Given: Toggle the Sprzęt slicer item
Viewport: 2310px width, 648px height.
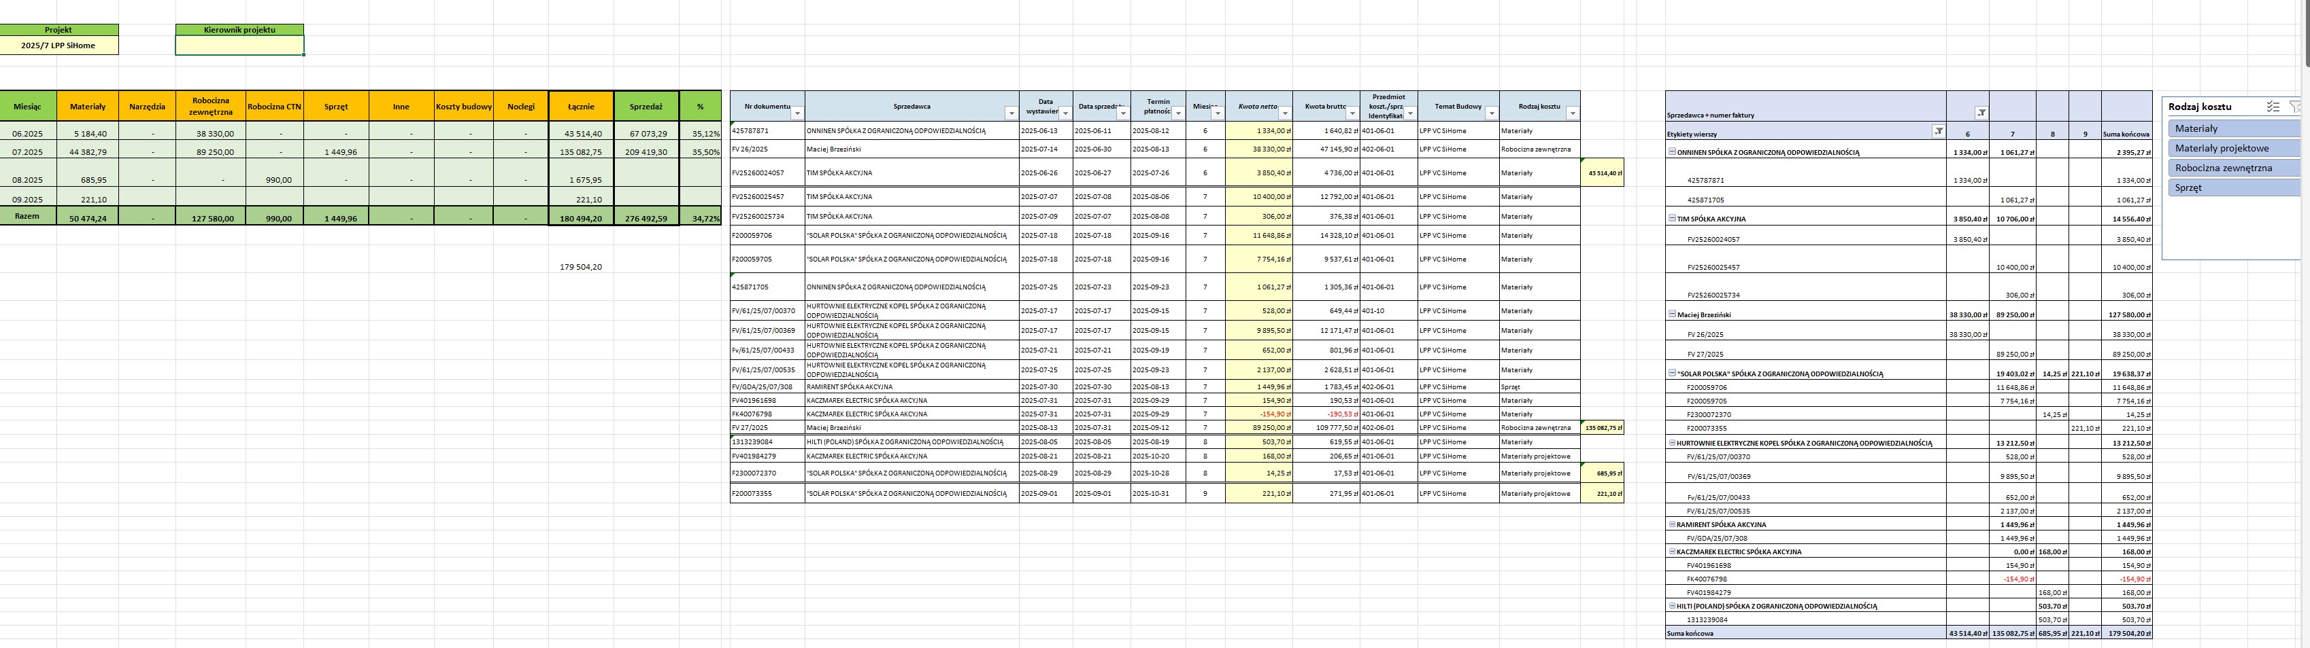Looking at the screenshot, I should 2234,188.
